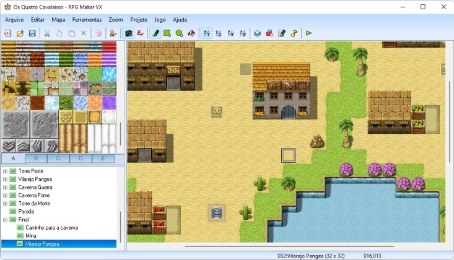
Task: Open the Script Editor icon
Action: pyautogui.click(x=281, y=33)
